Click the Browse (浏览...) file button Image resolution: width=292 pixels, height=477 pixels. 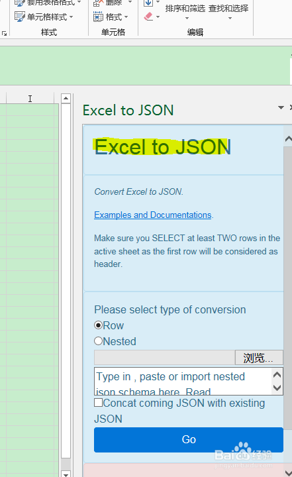(259, 358)
